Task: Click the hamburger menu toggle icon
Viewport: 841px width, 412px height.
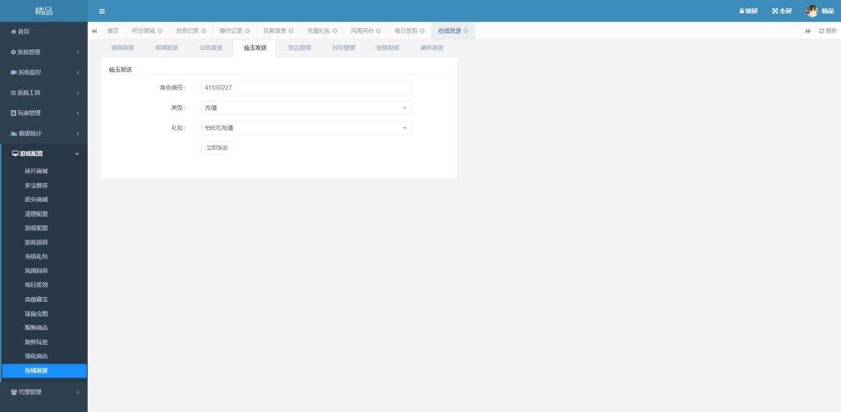Action: pos(102,11)
